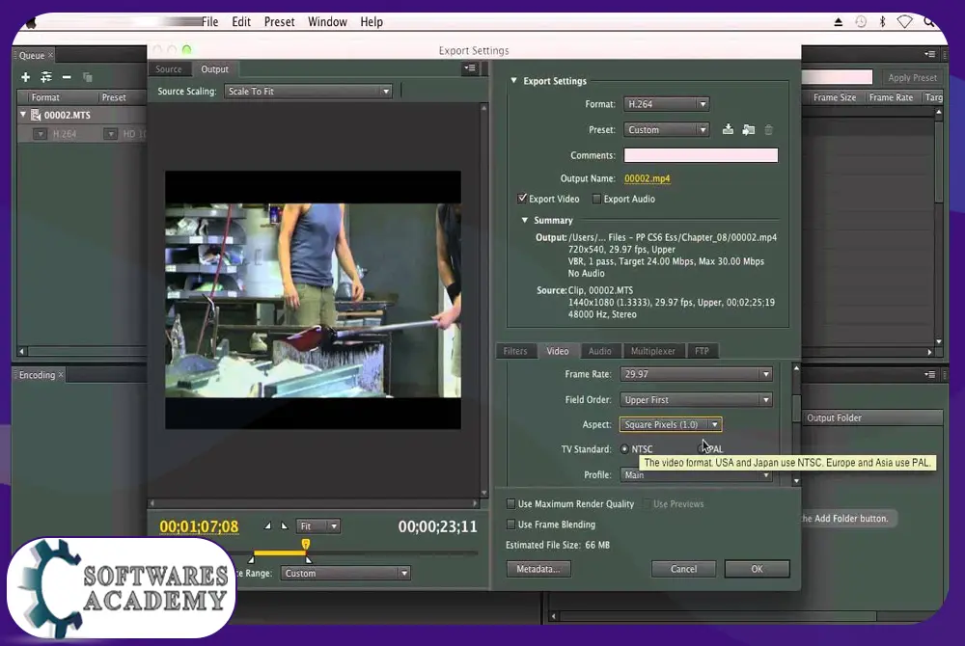Click eject icon in menu bar
The width and height of the screenshot is (965, 646).
pyautogui.click(x=839, y=21)
